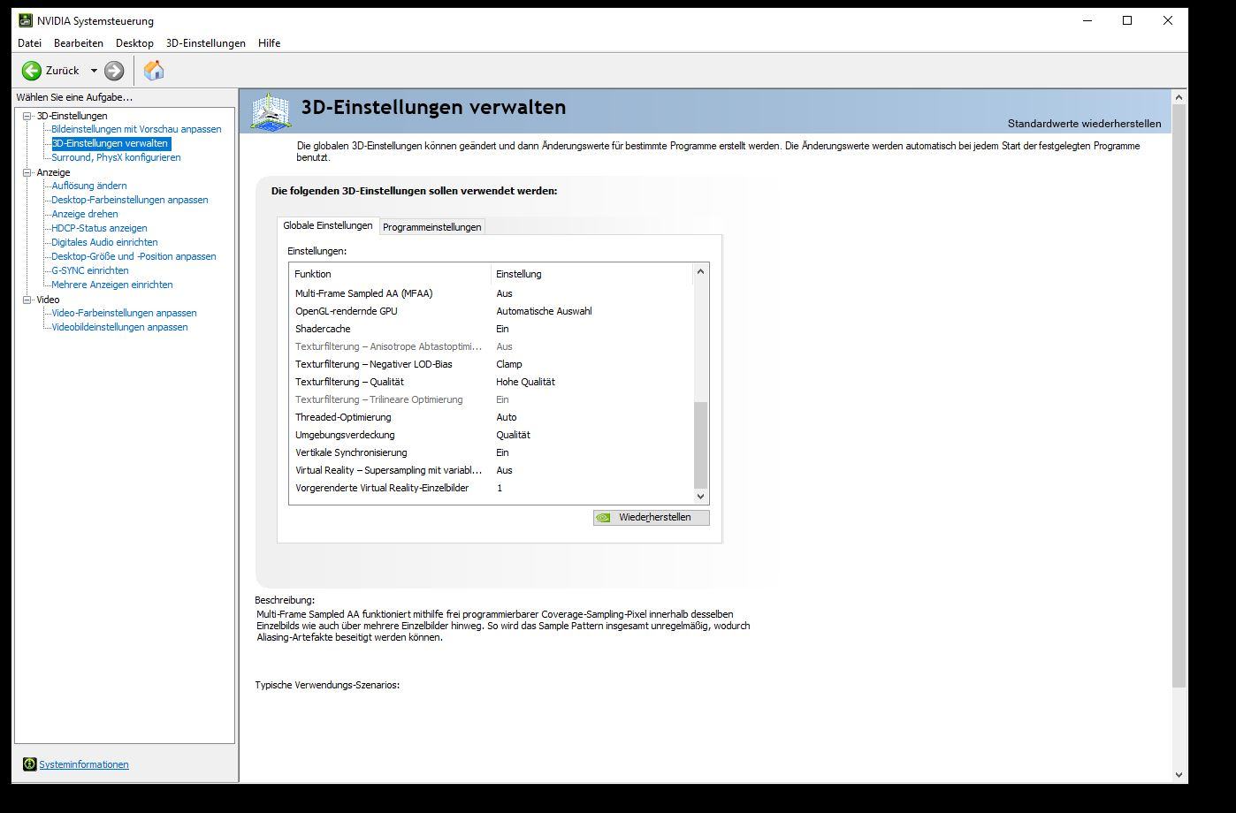Click main page scroll-up arrow
This screenshot has width=1236, height=813.
(x=1179, y=96)
